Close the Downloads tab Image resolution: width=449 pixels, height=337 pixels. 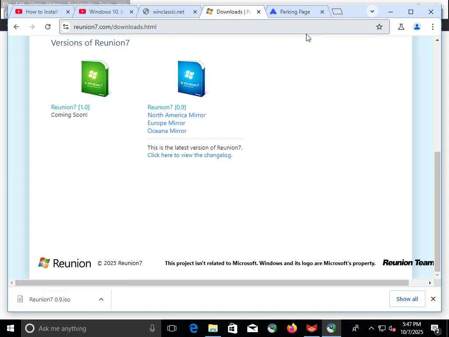(259, 12)
